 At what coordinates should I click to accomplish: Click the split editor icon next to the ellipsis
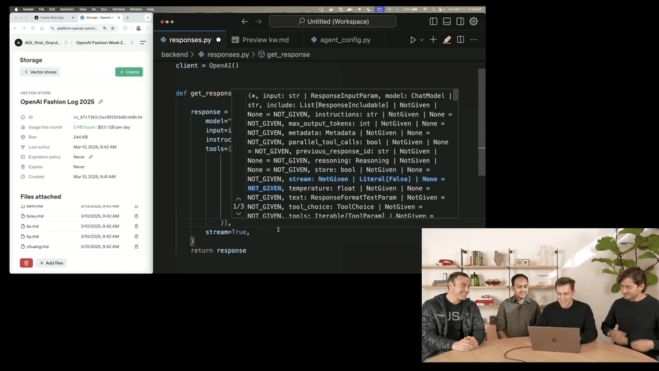point(461,40)
